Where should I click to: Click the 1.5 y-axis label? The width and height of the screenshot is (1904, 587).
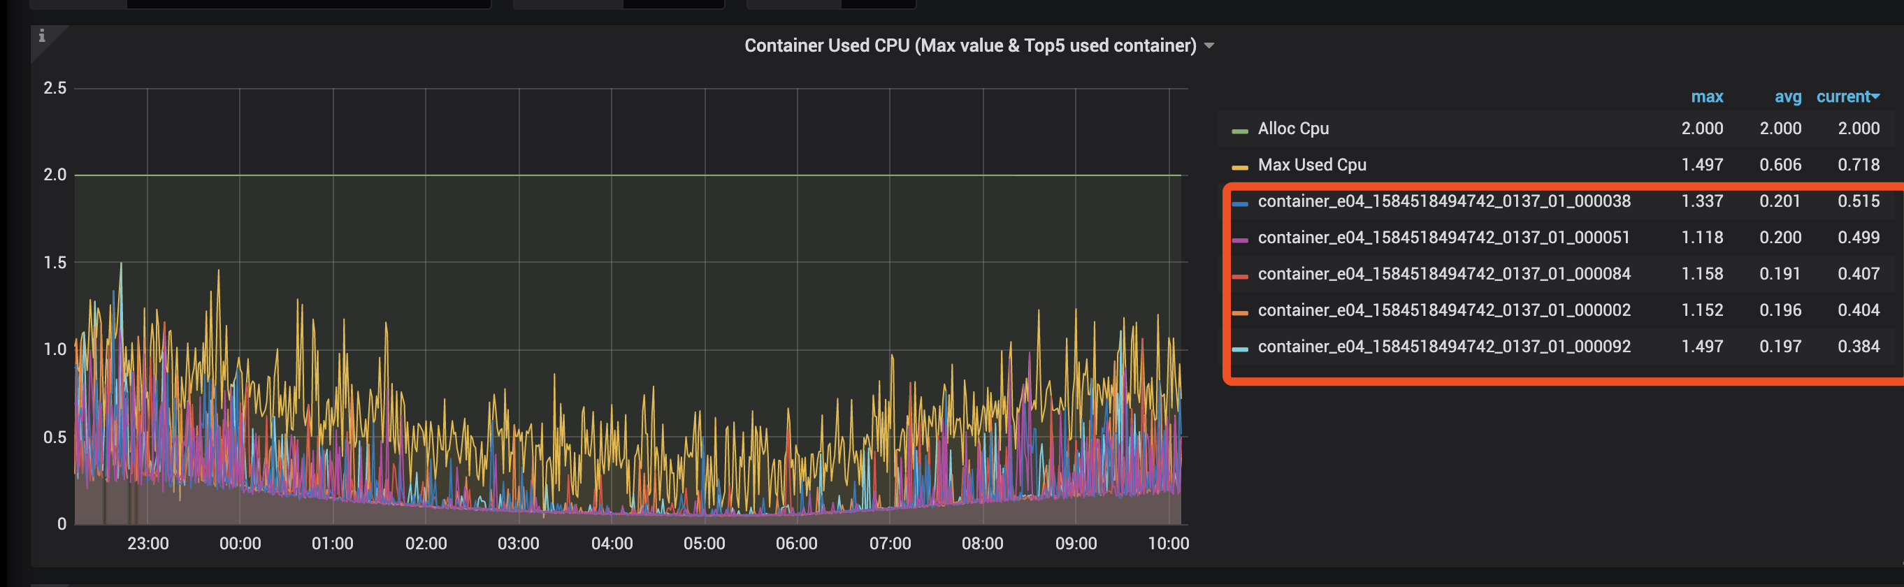(x=55, y=263)
